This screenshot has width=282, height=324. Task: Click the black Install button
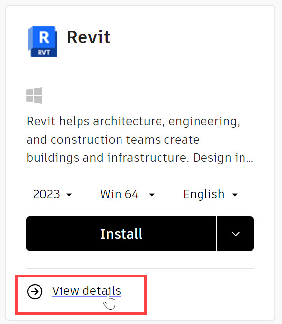121,234
